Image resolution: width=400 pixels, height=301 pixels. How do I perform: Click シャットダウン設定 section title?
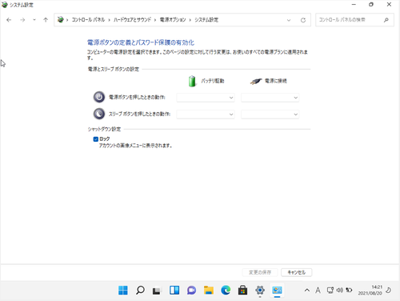(x=104, y=129)
